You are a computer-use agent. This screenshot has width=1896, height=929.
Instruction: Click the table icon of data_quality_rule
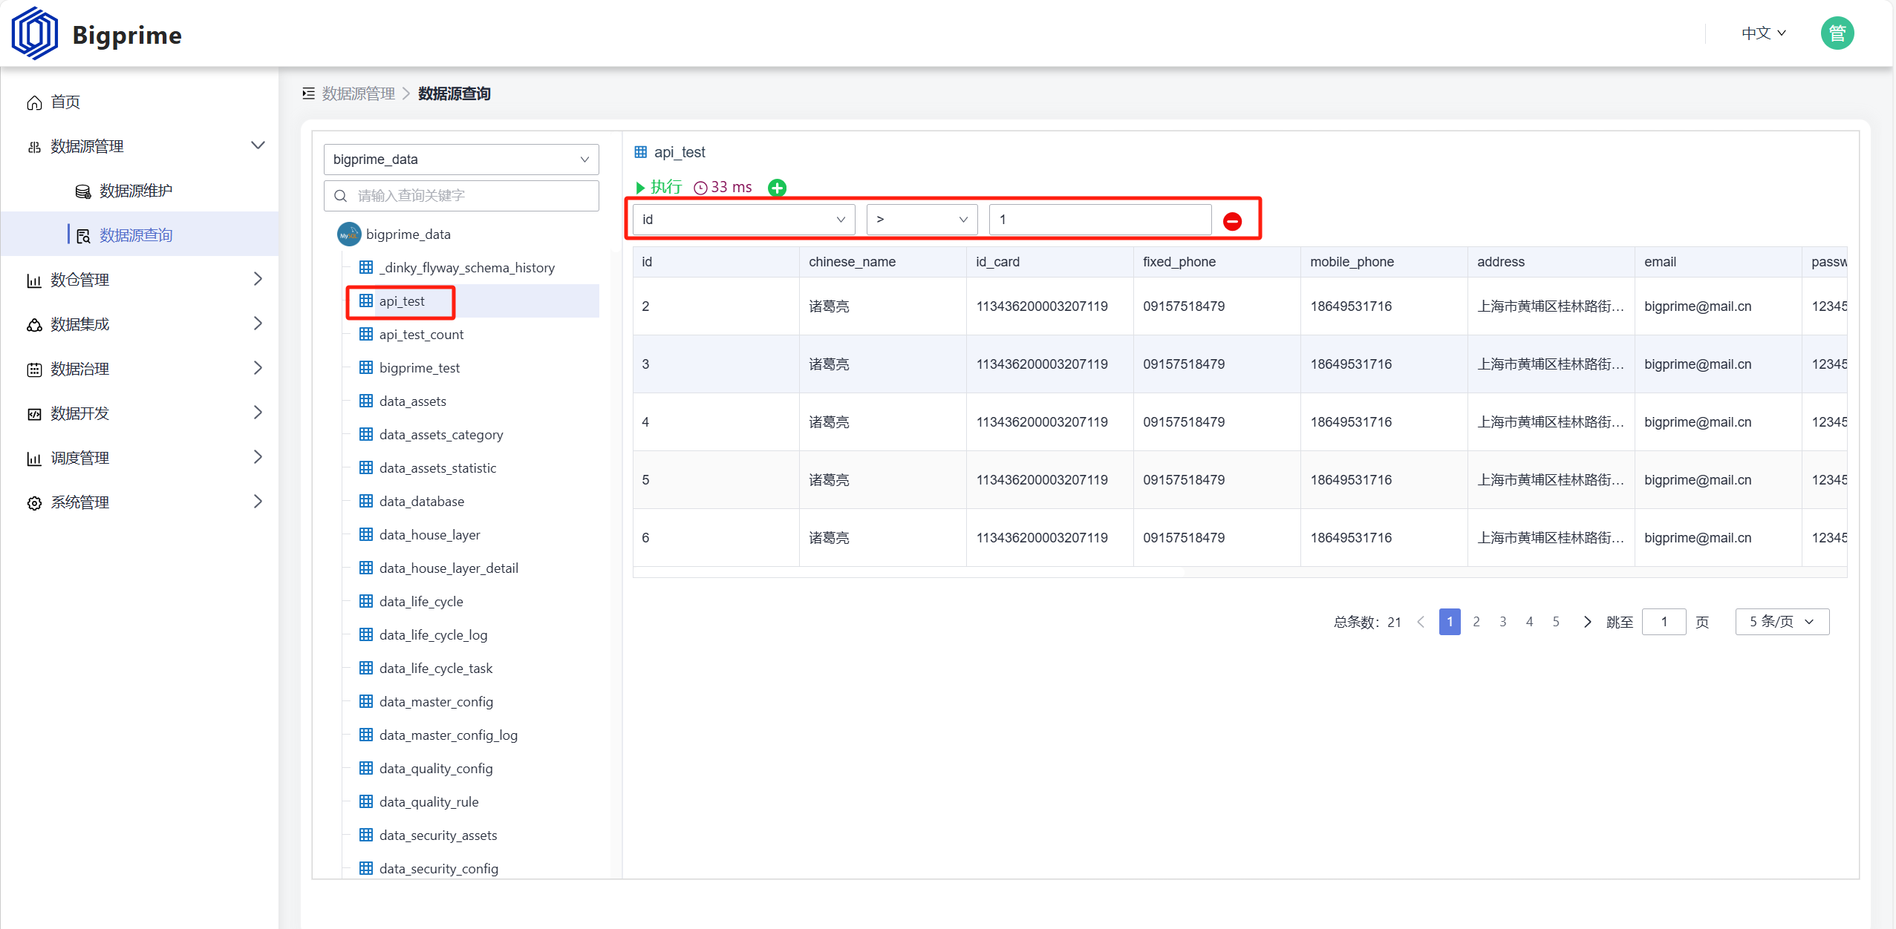tap(366, 802)
